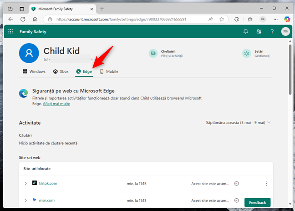Launch the Copilot sidebar
The height and width of the screenshot is (211, 295).
tap(287, 19)
